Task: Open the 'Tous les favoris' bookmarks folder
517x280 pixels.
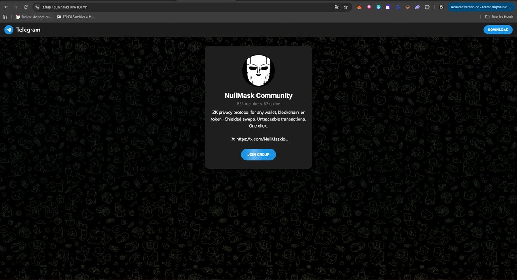Action: tap(499, 17)
